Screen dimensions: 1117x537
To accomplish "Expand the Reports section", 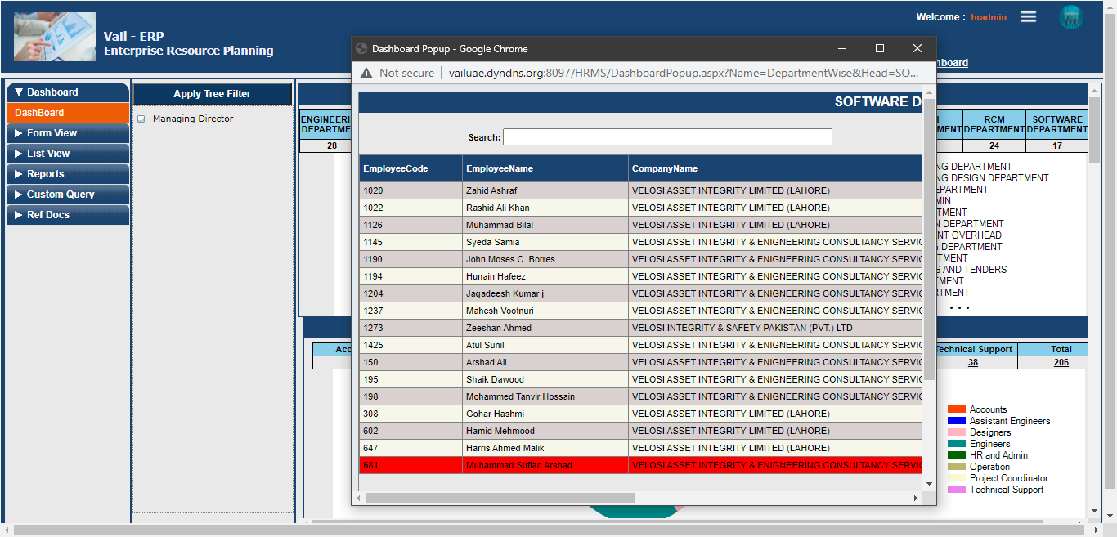I will tap(19, 173).
